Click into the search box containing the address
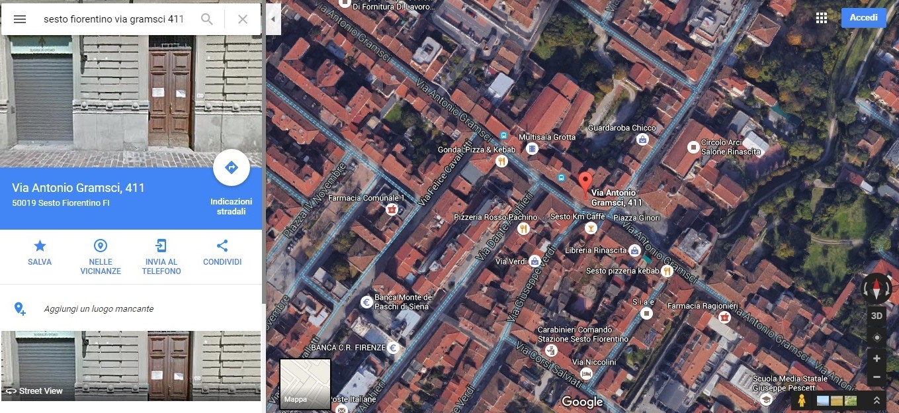This screenshot has width=899, height=413. (114, 19)
